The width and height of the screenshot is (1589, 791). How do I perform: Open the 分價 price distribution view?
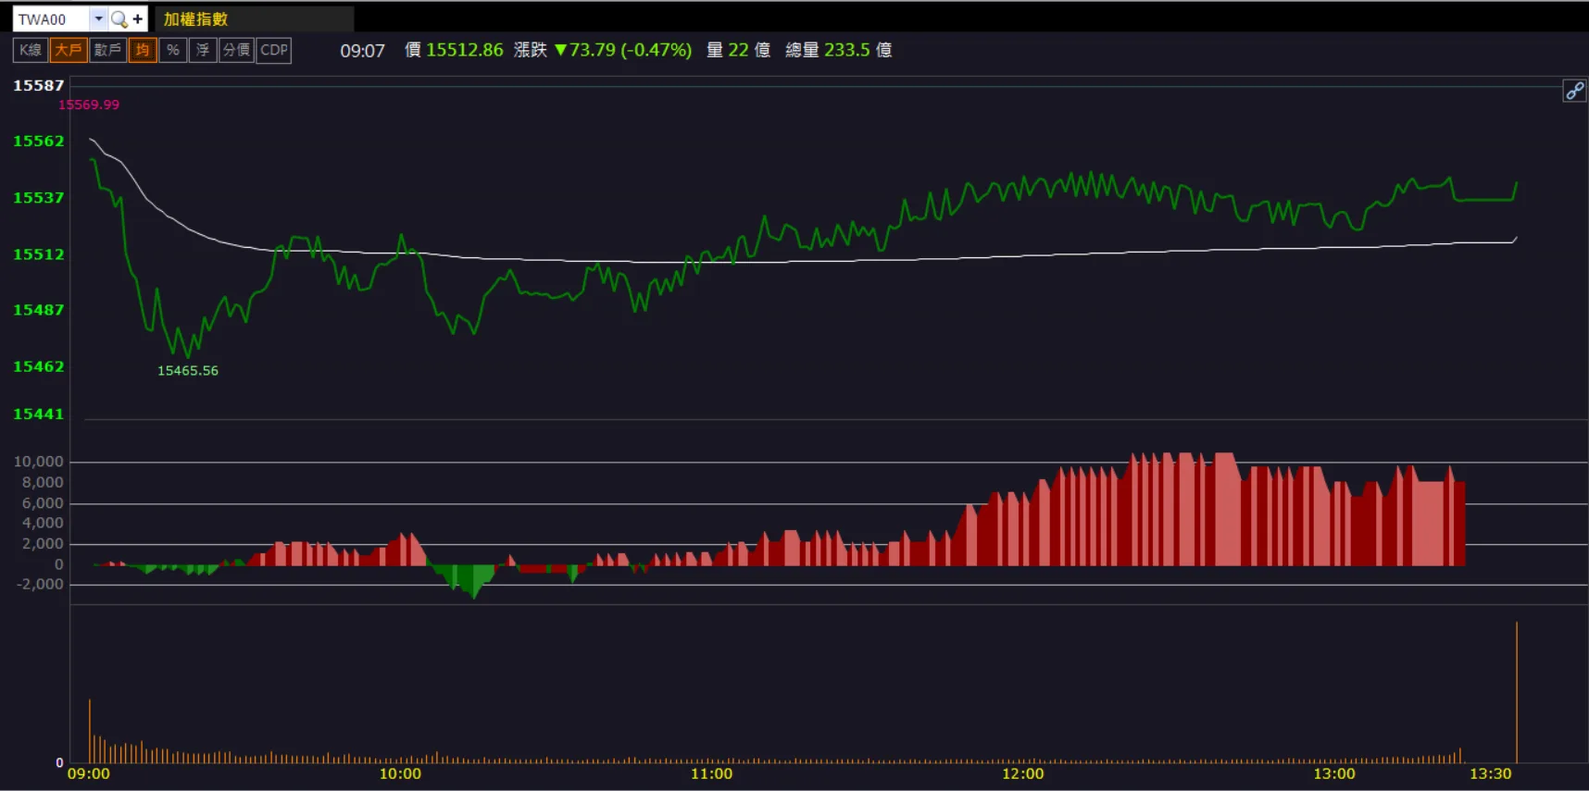click(236, 50)
